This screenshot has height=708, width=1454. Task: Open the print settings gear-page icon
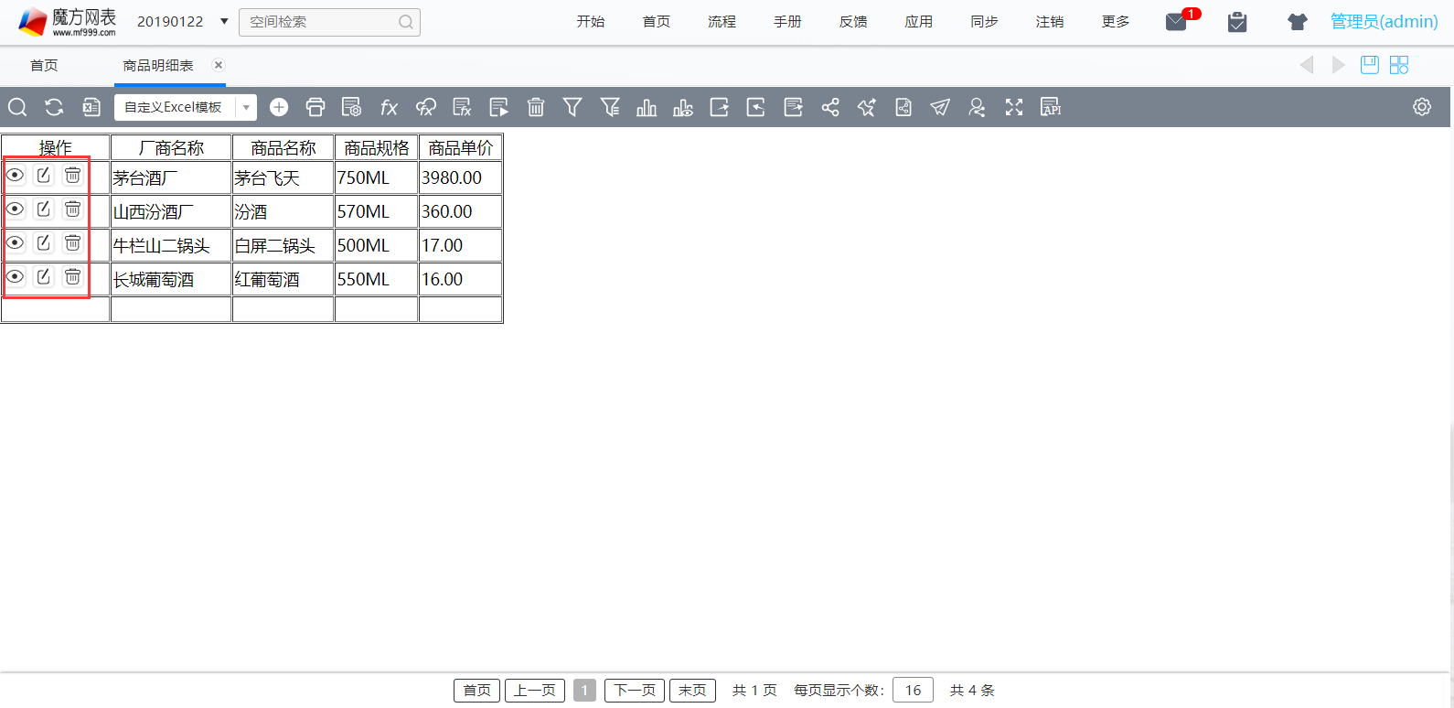pos(351,107)
